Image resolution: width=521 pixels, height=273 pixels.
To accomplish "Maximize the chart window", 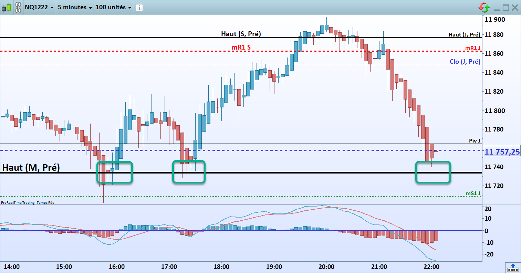I will [506, 8].
